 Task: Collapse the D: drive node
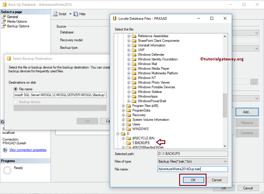tap(118, 134)
